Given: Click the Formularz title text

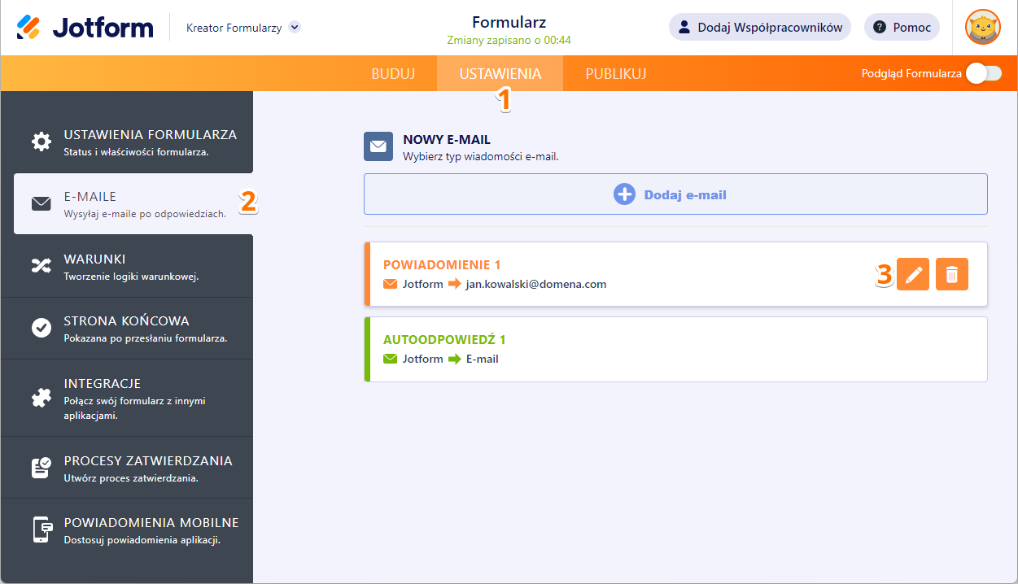Looking at the screenshot, I should point(509,22).
